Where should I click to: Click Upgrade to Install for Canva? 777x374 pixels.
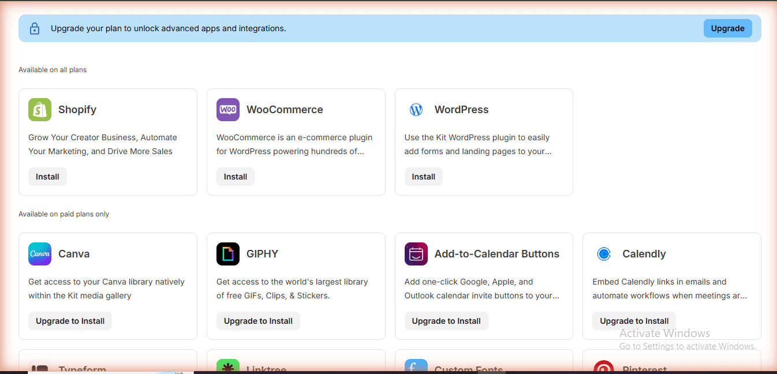pos(70,321)
